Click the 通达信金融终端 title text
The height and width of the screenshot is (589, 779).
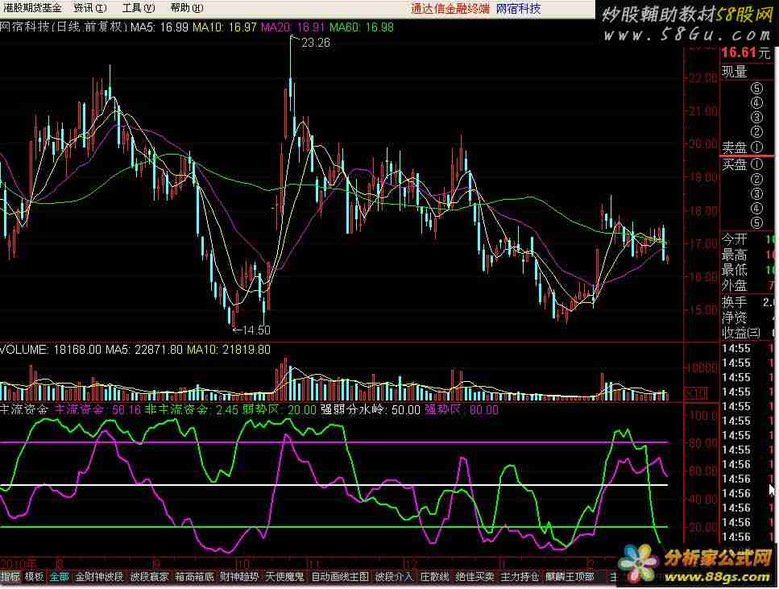(x=450, y=8)
